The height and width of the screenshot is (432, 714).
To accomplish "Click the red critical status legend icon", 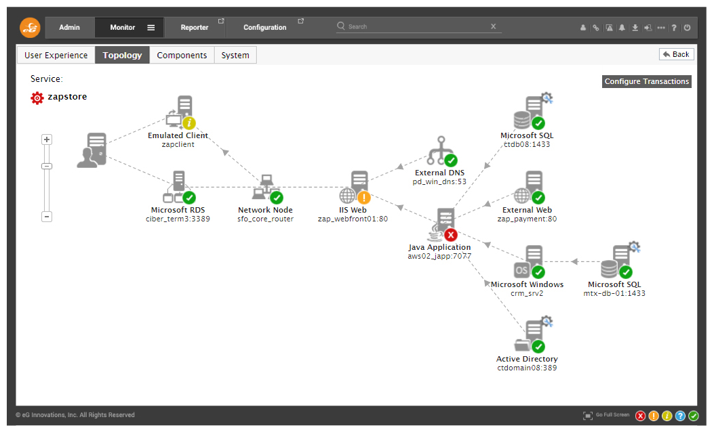I will click(x=640, y=416).
